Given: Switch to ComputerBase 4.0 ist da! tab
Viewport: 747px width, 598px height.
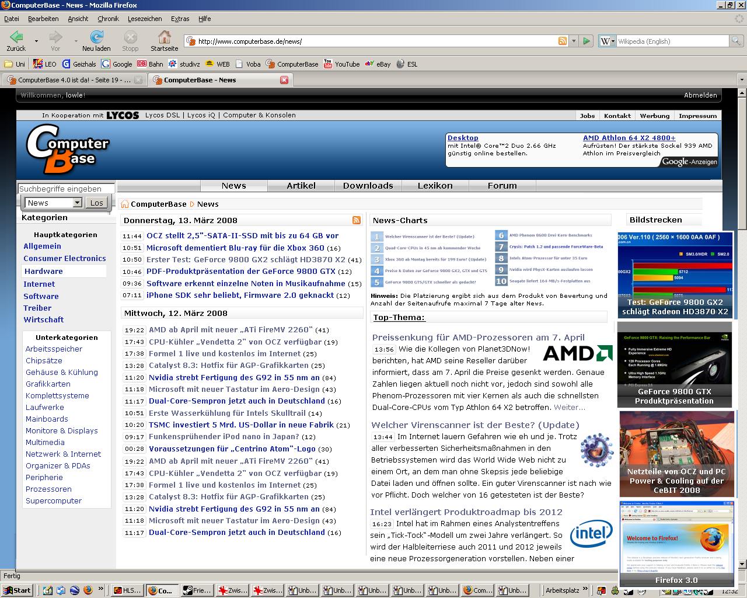Looking at the screenshot, I should (74, 80).
